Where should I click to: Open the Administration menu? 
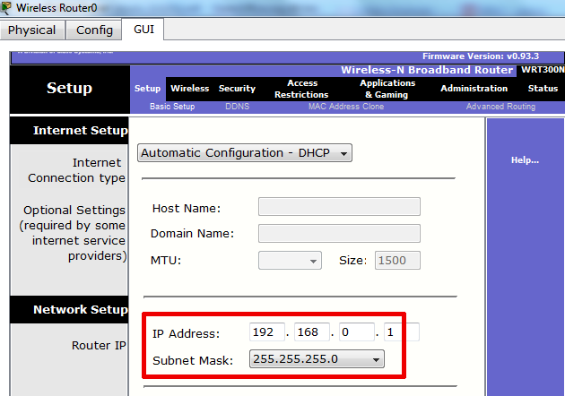(474, 89)
